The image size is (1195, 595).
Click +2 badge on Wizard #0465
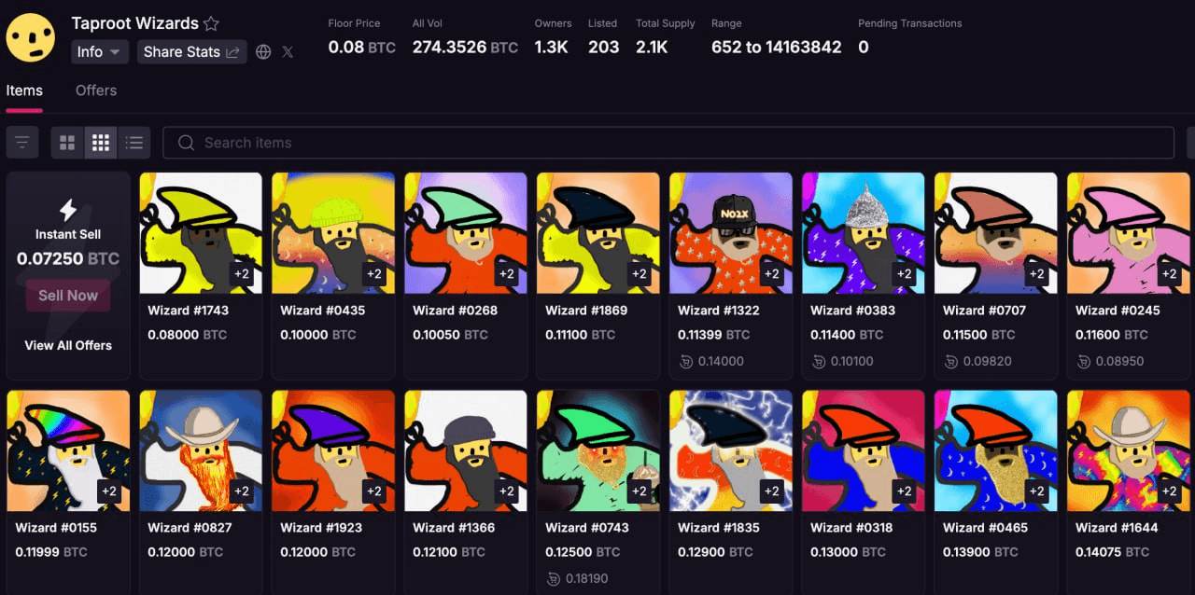1037,491
